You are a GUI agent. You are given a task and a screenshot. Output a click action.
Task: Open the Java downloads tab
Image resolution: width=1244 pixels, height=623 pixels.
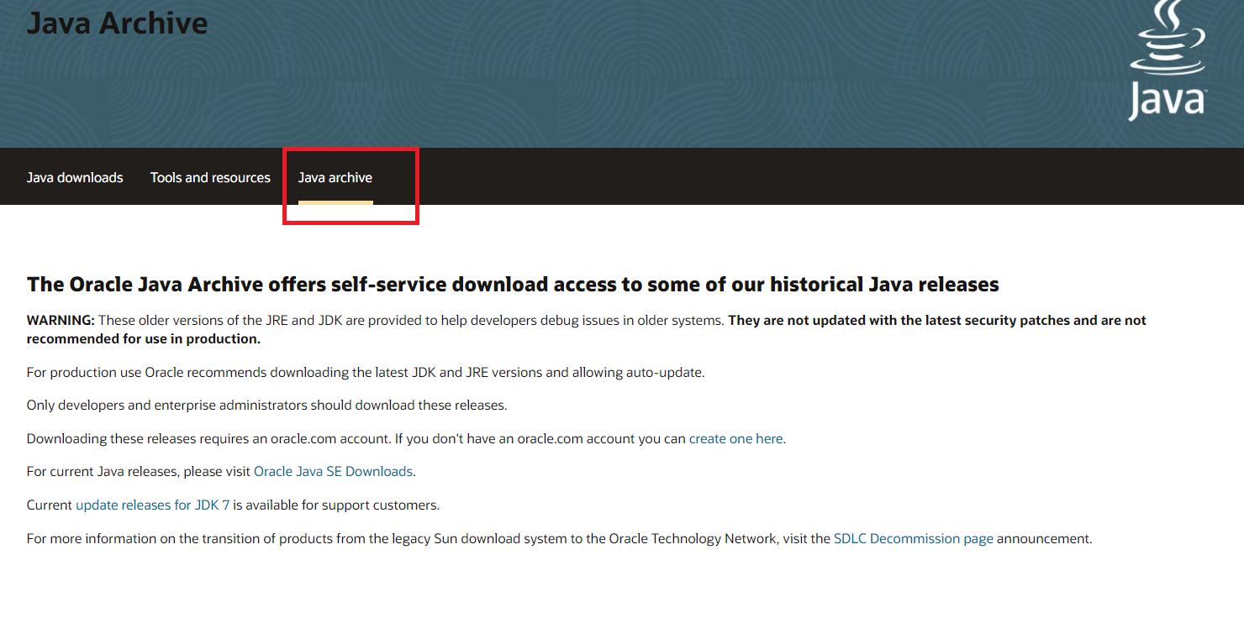(75, 177)
